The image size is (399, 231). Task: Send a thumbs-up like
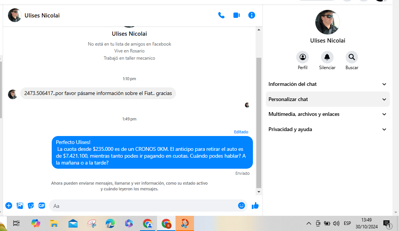point(255,206)
